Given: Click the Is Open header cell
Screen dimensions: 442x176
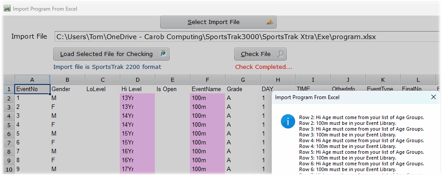Looking at the screenshot, I should coord(173,89).
